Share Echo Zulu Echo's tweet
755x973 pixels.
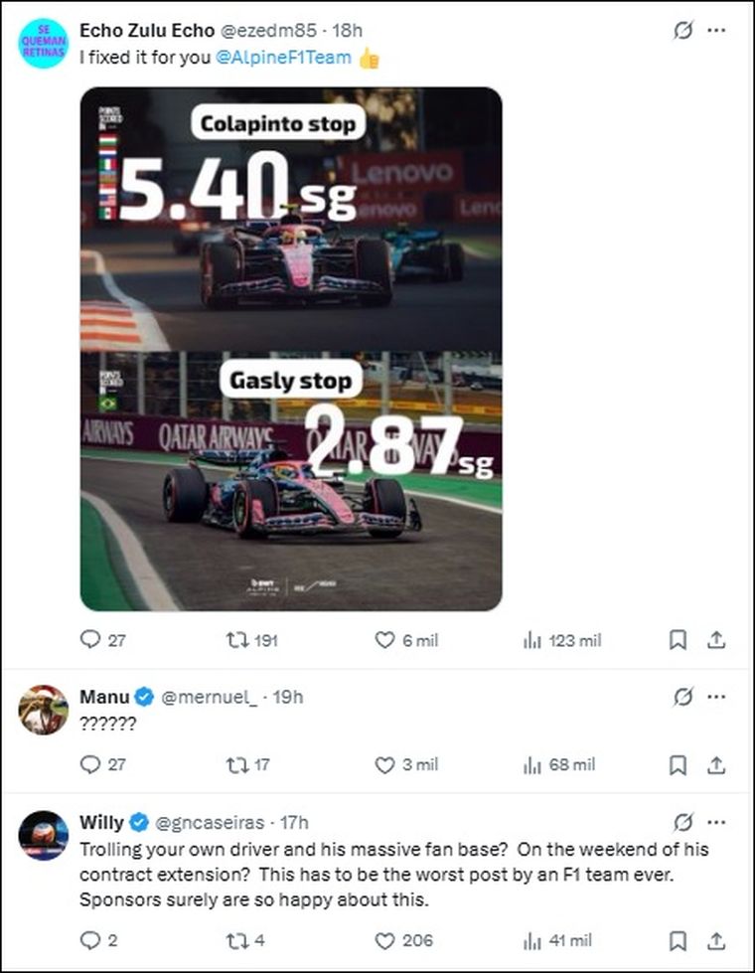(715, 640)
